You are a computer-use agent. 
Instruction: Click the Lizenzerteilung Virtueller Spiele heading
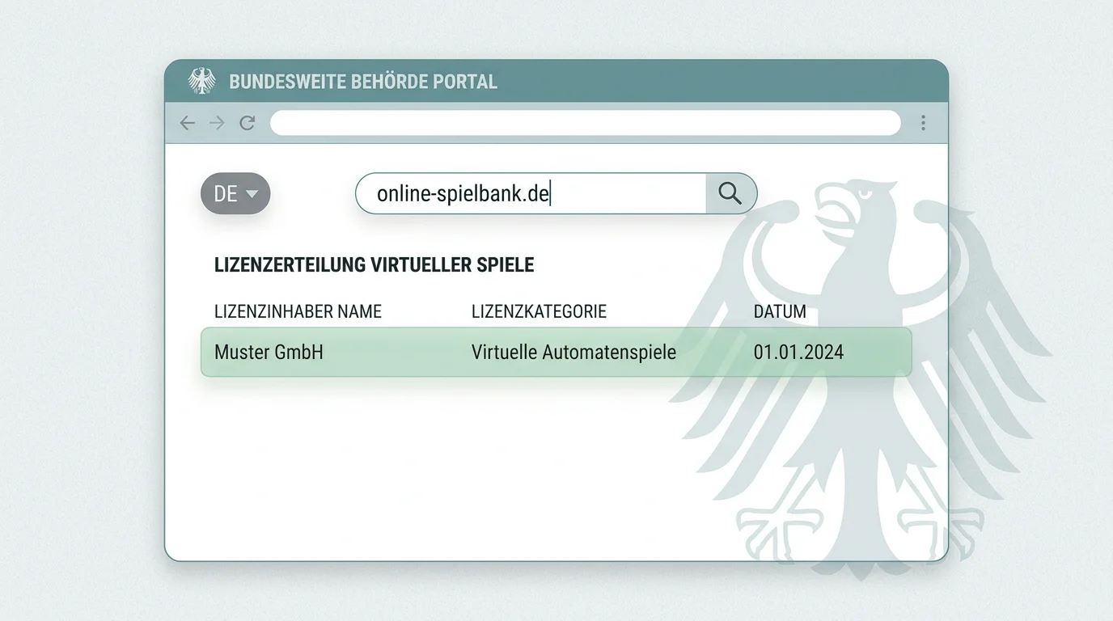point(374,265)
